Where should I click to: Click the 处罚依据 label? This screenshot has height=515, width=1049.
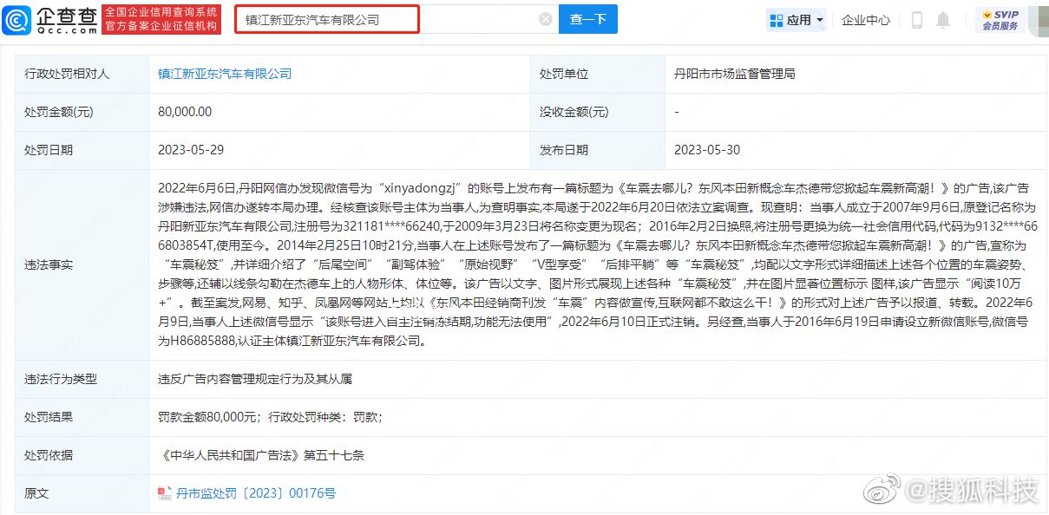click(49, 455)
